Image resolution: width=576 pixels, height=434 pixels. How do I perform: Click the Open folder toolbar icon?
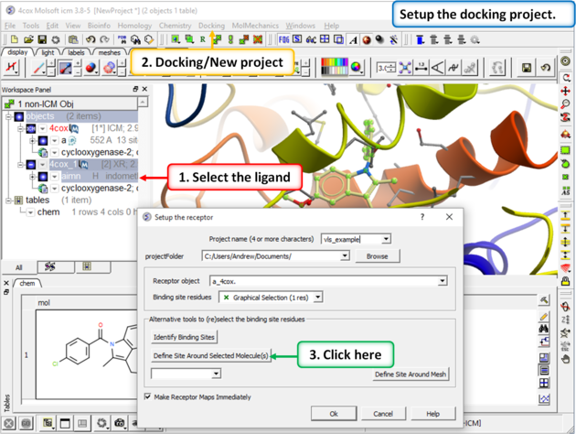[x=28, y=39]
